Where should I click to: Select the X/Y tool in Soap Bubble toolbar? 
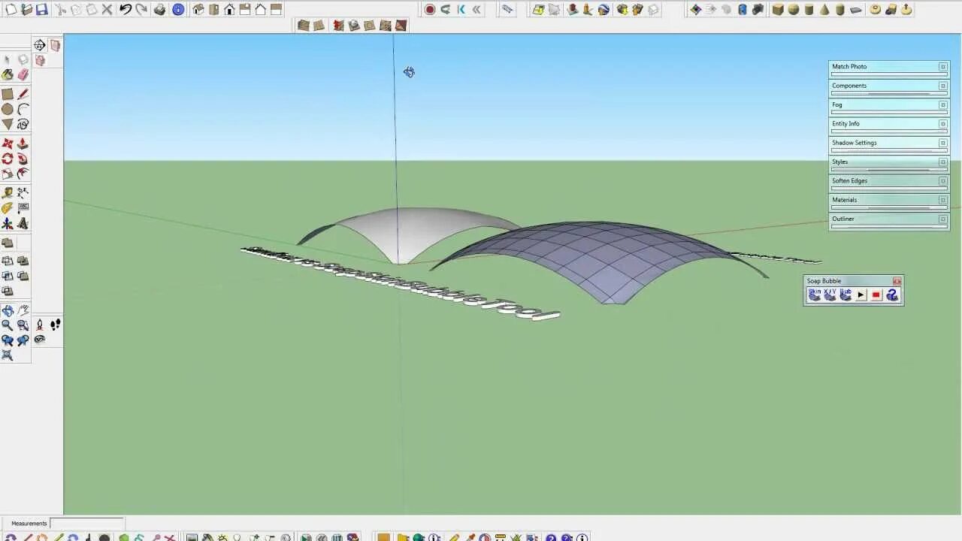[x=830, y=295]
